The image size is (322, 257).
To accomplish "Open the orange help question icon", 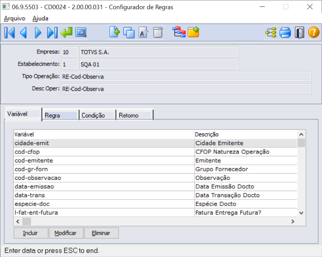I will pyautogui.click(x=313, y=32).
